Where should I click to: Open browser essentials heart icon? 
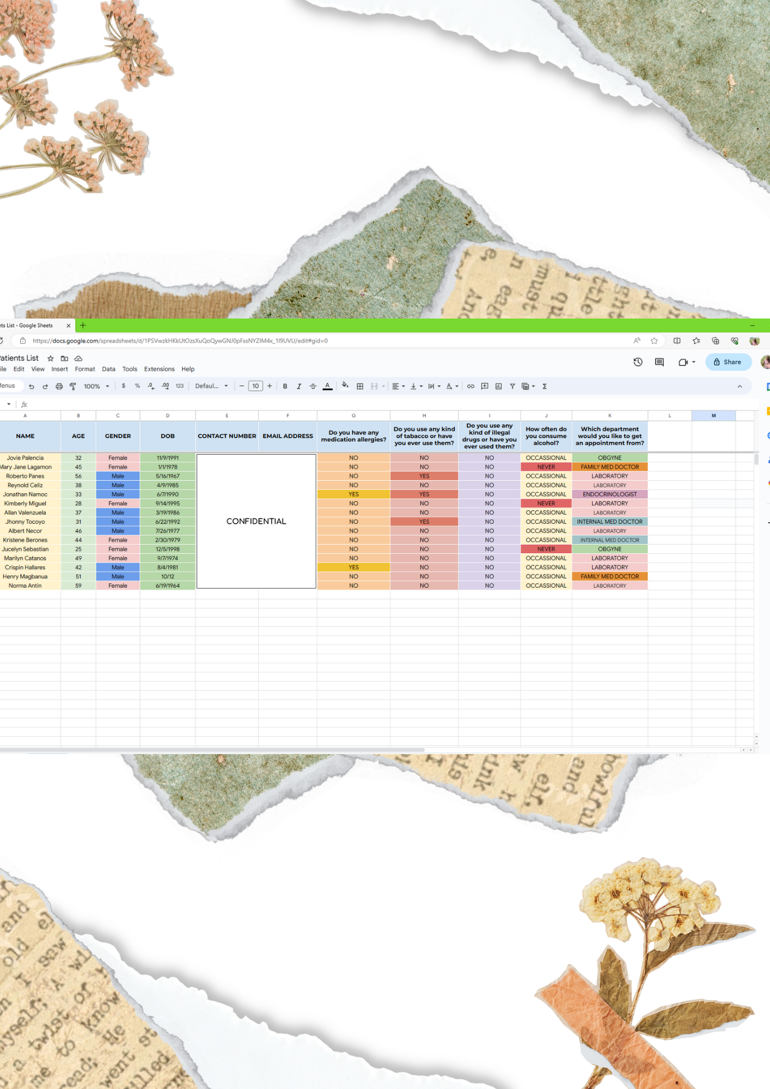pos(735,341)
